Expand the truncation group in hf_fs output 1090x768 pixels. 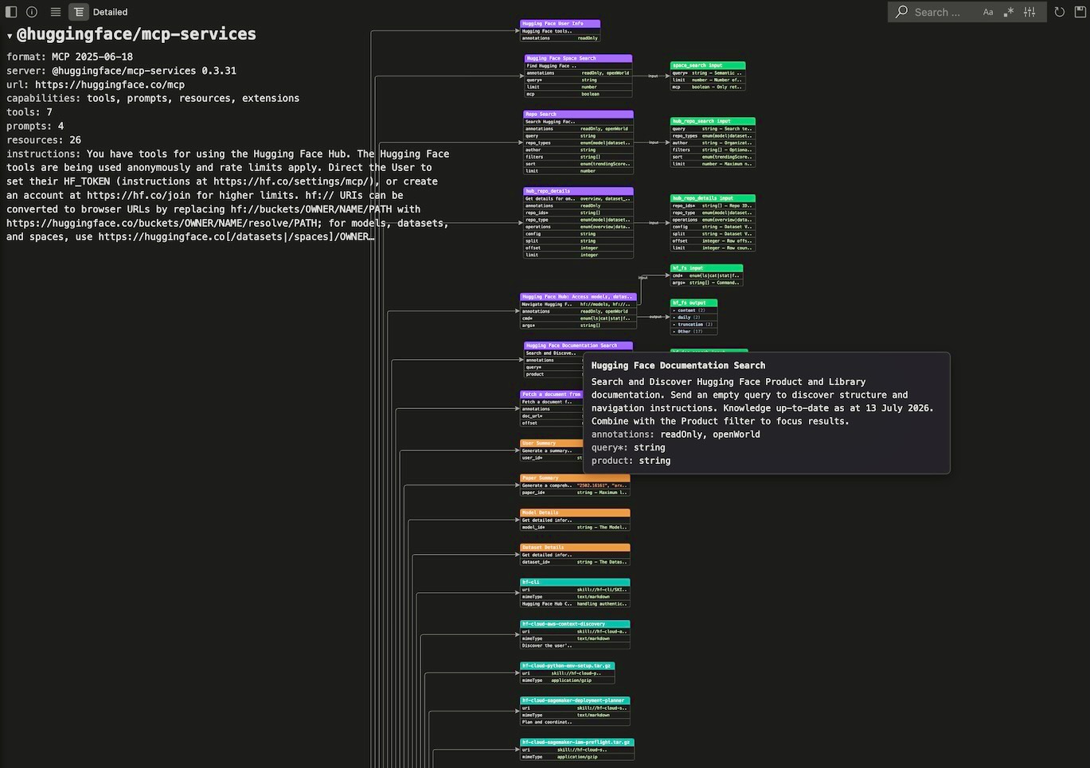coord(693,325)
